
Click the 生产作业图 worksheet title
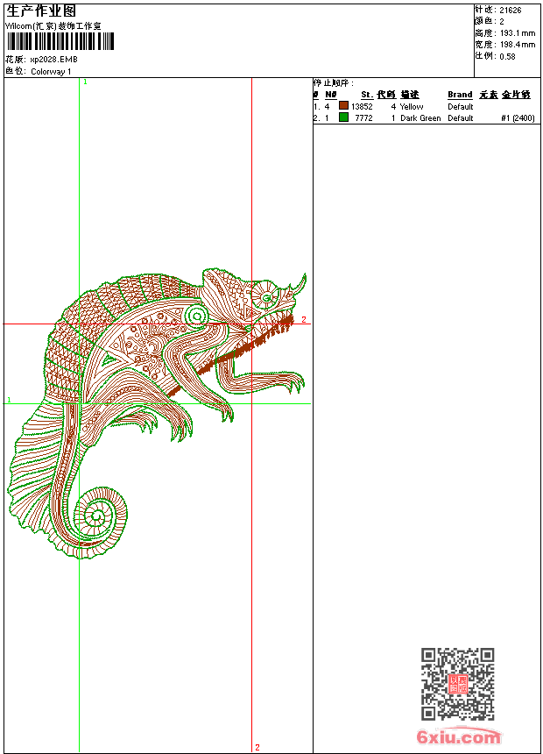41,11
